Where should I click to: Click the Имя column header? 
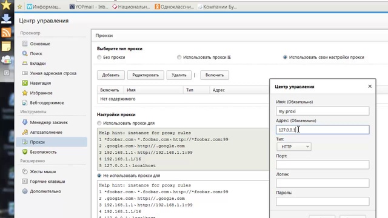153,90
